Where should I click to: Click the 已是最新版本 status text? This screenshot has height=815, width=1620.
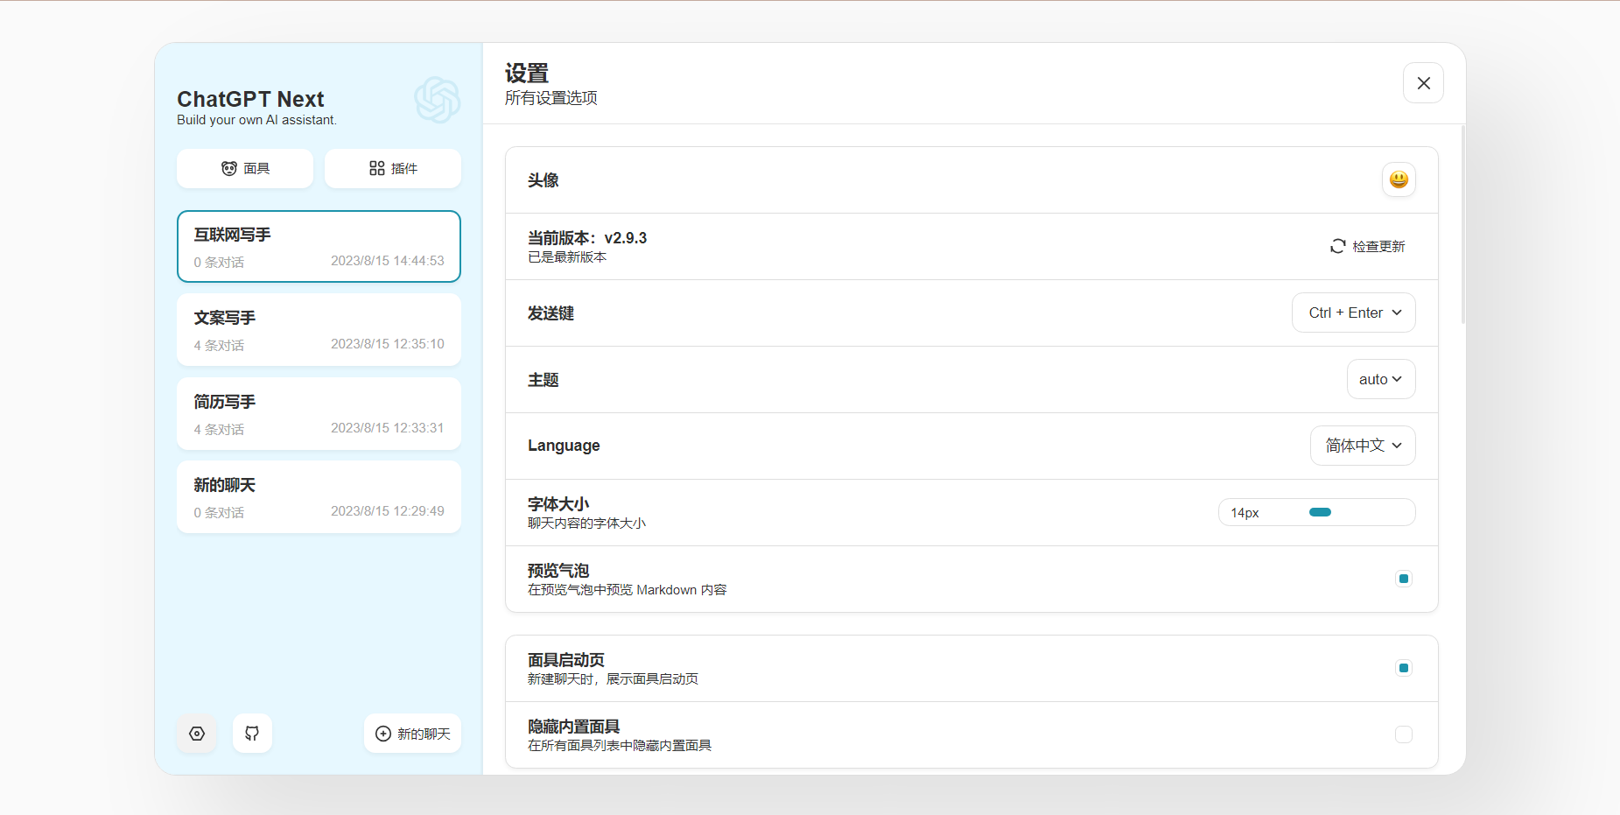(567, 257)
